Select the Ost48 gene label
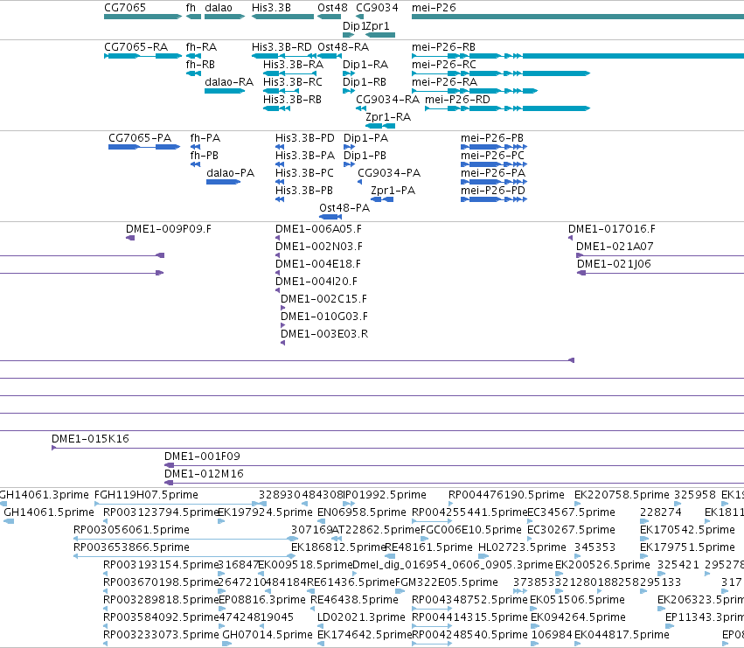The image size is (744, 648). coord(332,8)
